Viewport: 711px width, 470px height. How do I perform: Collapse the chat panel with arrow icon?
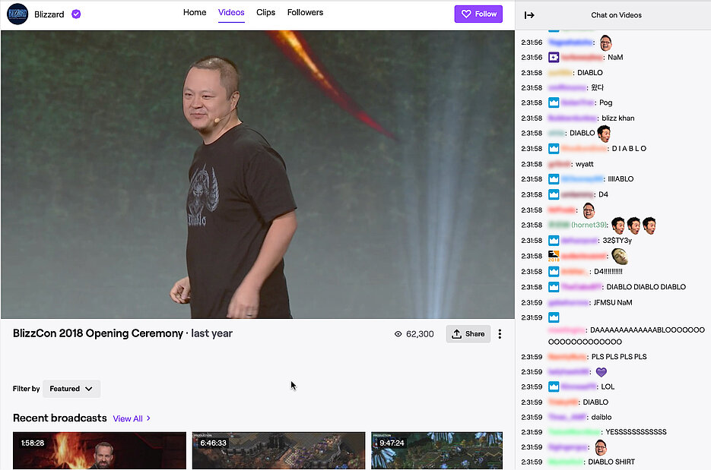529,15
